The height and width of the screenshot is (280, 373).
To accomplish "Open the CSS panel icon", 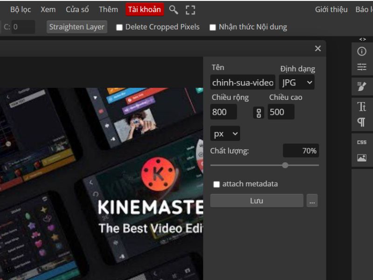I will pos(362,142).
